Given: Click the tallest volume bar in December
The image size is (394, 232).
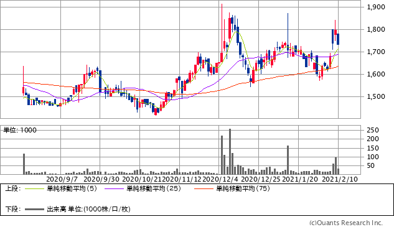Looking at the screenshot, I should (x=230, y=152).
